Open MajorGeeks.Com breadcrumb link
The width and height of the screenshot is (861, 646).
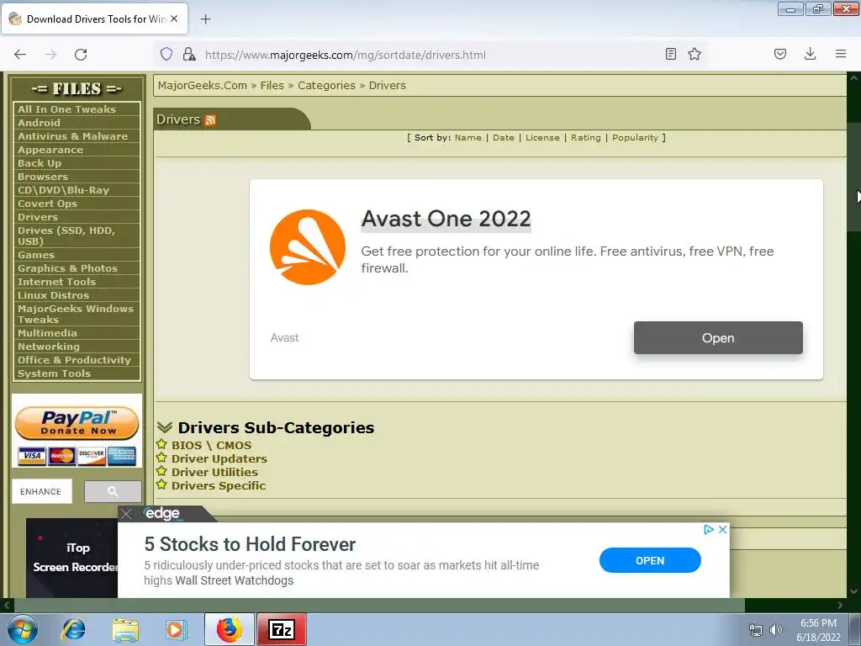click(203, 85)
